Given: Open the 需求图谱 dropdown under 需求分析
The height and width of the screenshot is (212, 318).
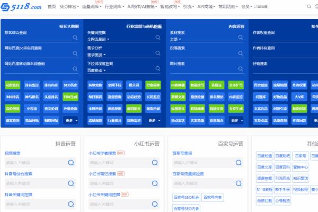Looking at the screenshot, I should (x=96, y=55).
